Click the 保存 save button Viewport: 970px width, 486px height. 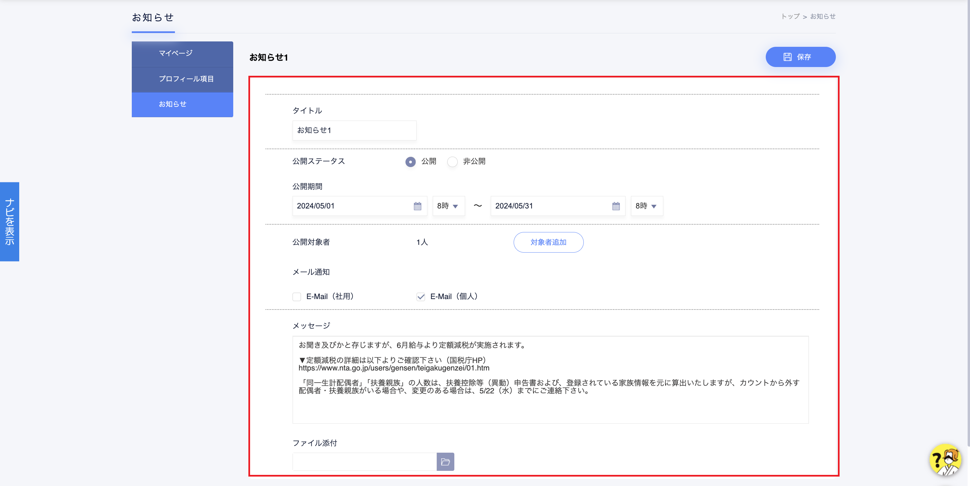pos(800,57)
